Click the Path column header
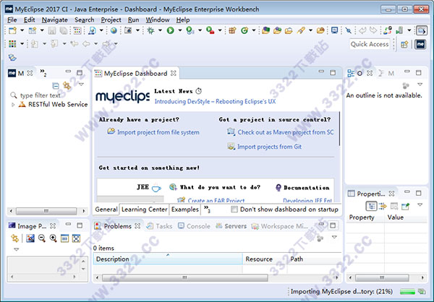The image size is (434, 302). [x=315, y=259]
